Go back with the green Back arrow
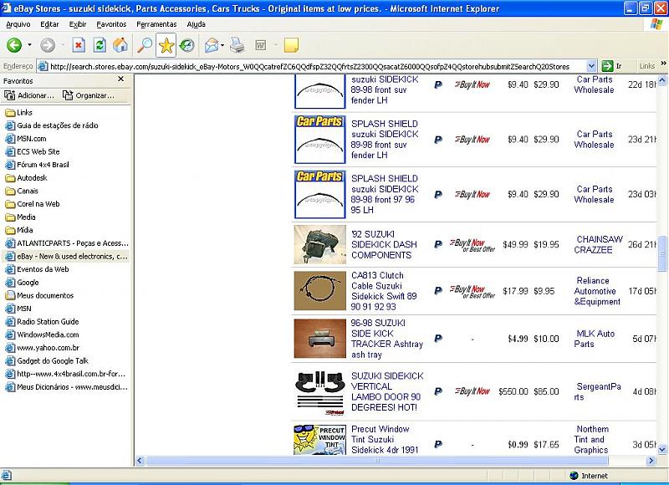This screenshot has height=485, width=669. (x=14, y=45)
